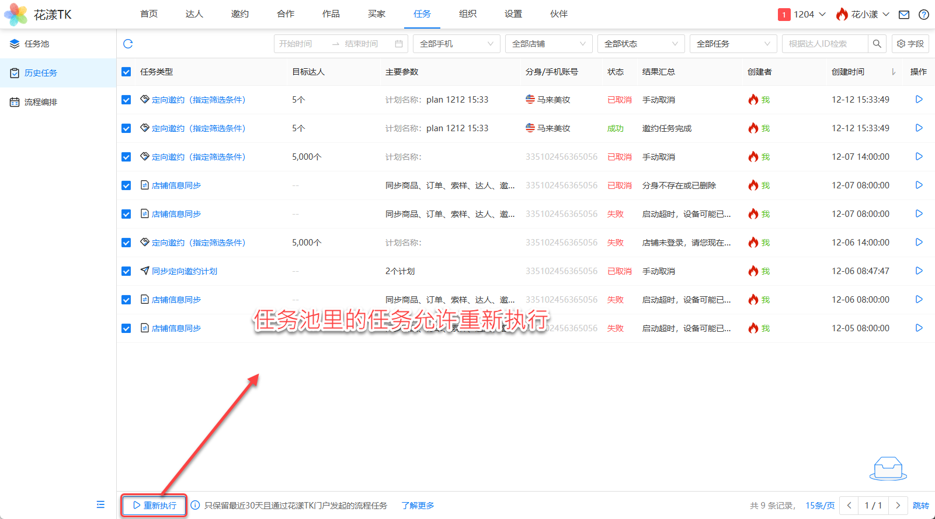Open the 全部状态 filter dropdown
Viewport: 935px width, 519px height.
(x=641, y=44)
